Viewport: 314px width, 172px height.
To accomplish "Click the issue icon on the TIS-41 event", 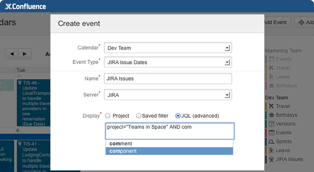I will [20, 144].
